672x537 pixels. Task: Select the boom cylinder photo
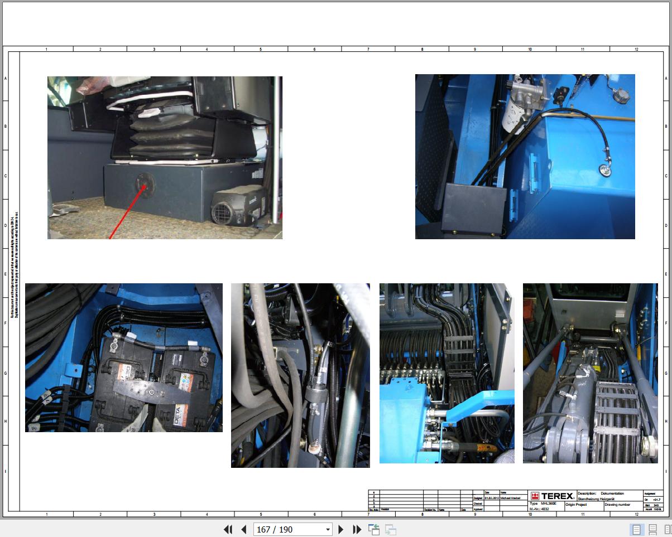(x=590, y=373)
